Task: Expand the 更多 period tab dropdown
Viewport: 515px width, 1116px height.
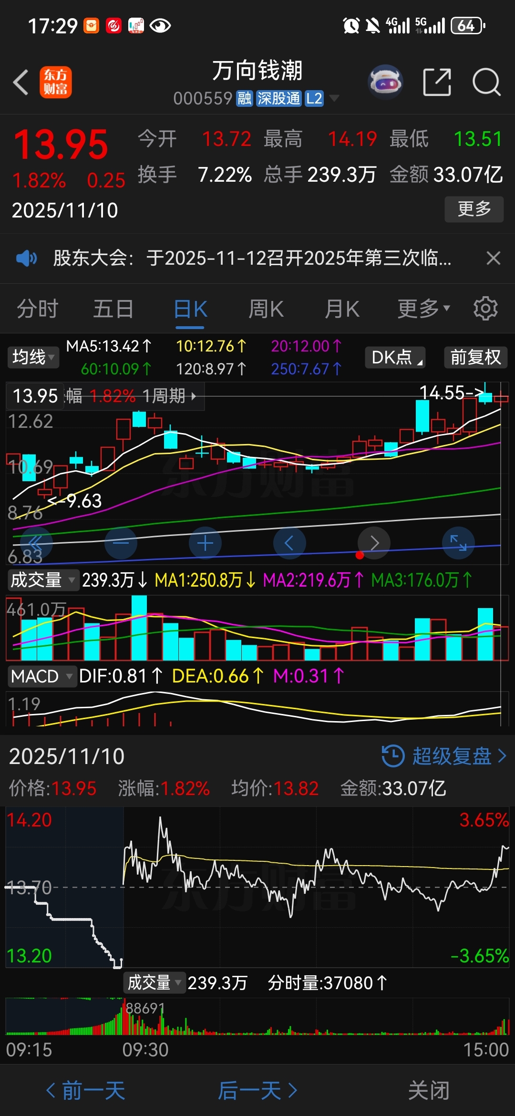Action: pos(424,309)
